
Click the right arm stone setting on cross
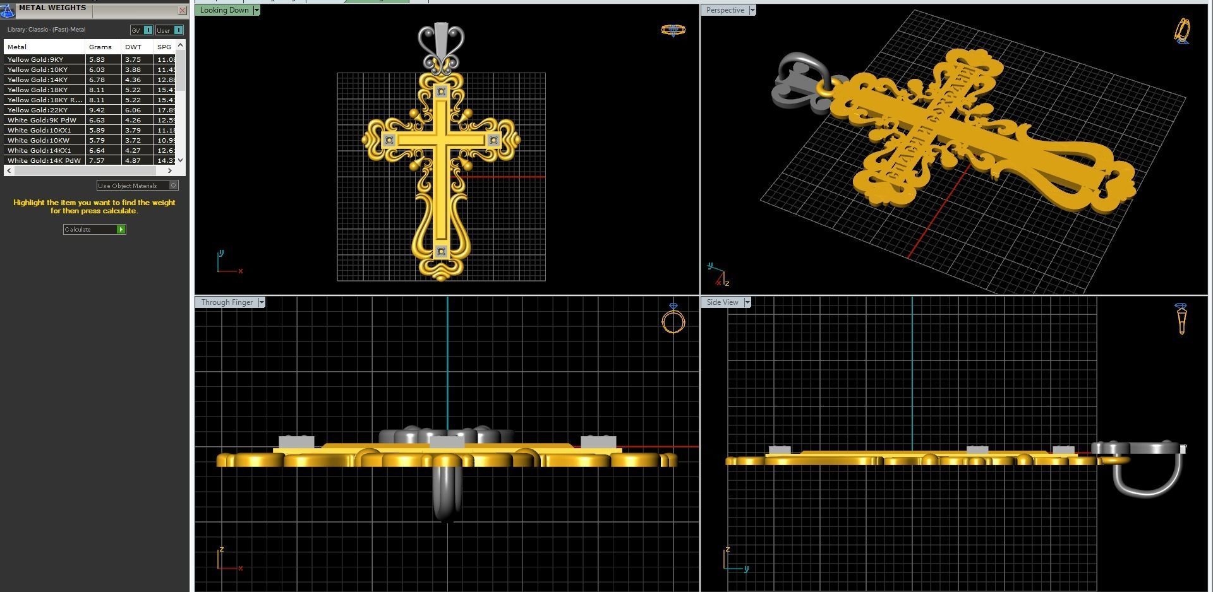493,140
